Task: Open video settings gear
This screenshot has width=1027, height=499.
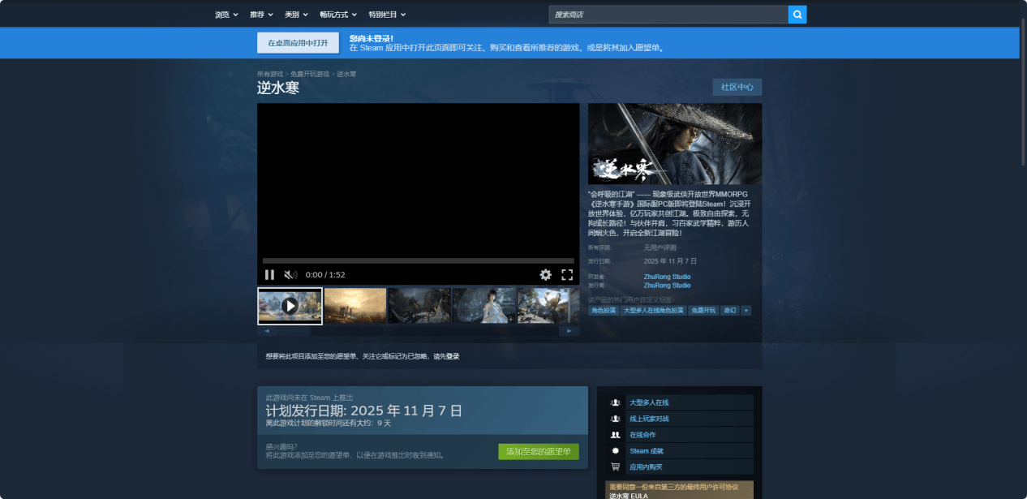Action: pos(546,275)
